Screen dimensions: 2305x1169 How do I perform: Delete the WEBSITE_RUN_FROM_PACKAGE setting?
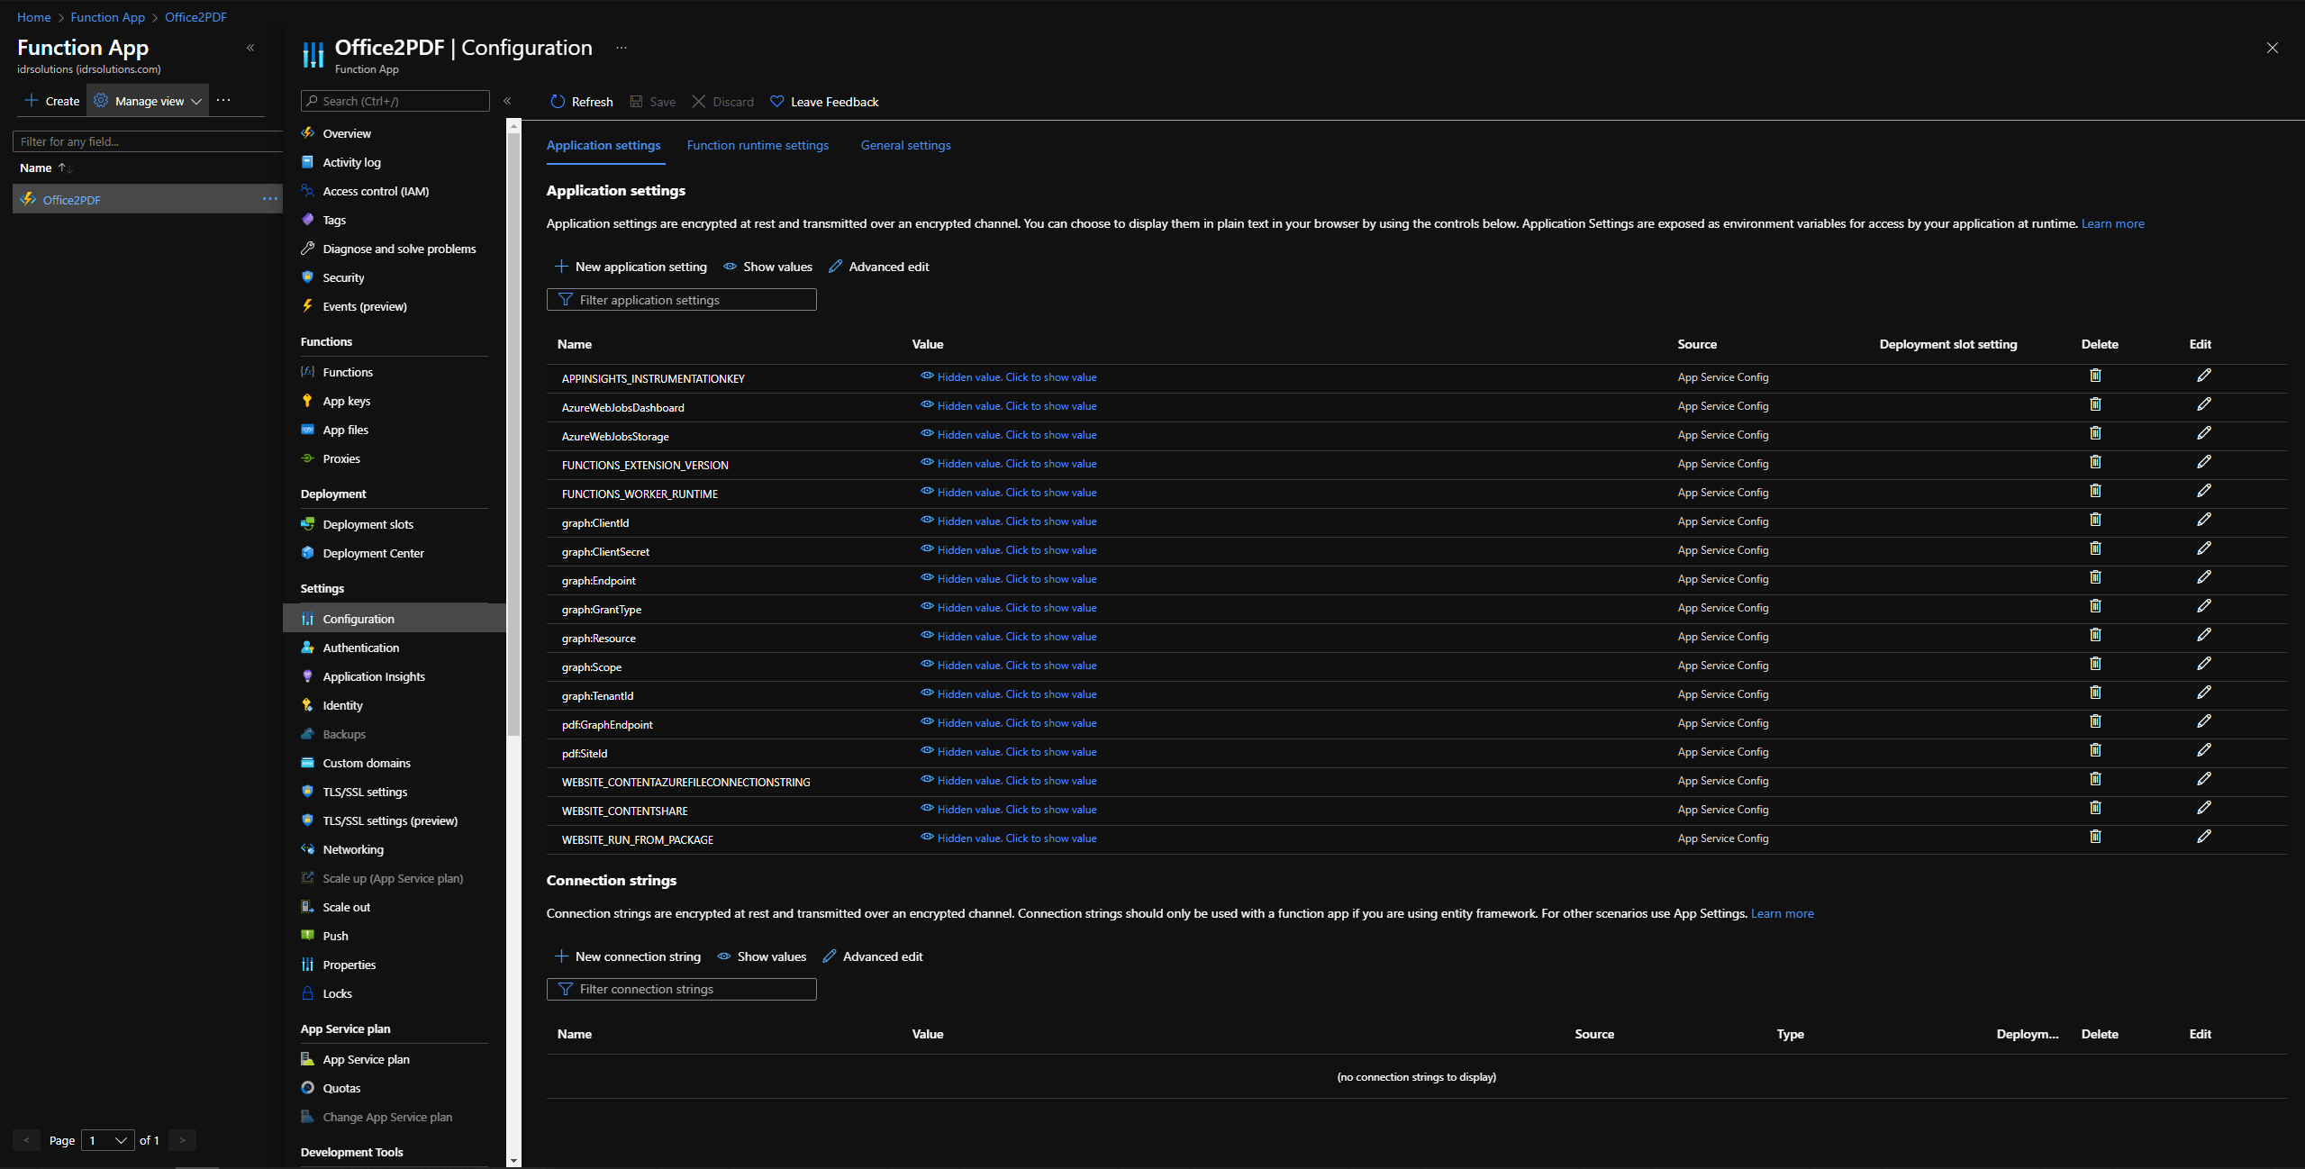2095,837
